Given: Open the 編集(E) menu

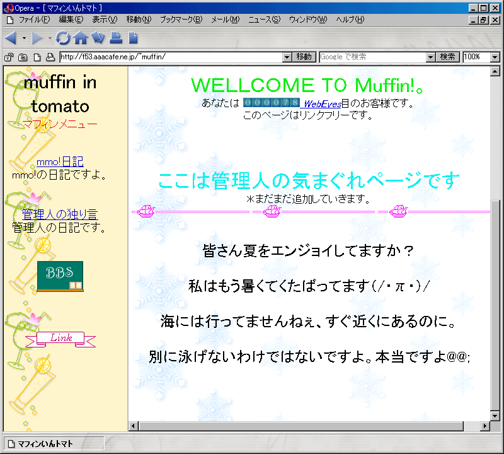Looking at the screenshot, I should point(71,20).
